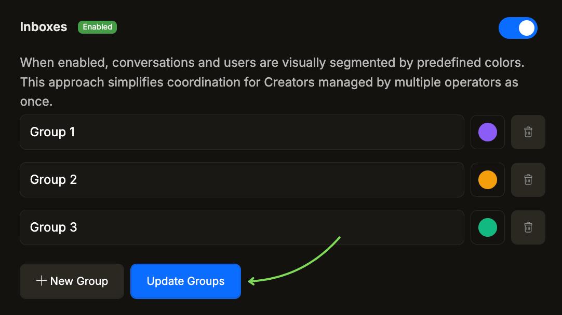Change the orange color of Group 2
The width and height of the screenshot is (562, 315).
(487, 180)
